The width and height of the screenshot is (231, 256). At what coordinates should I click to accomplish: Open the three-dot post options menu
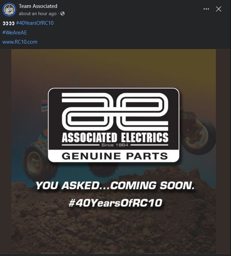point(206,9)
